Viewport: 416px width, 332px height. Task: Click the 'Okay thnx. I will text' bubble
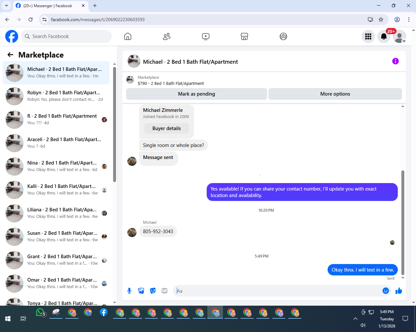(x=363, y=270)
